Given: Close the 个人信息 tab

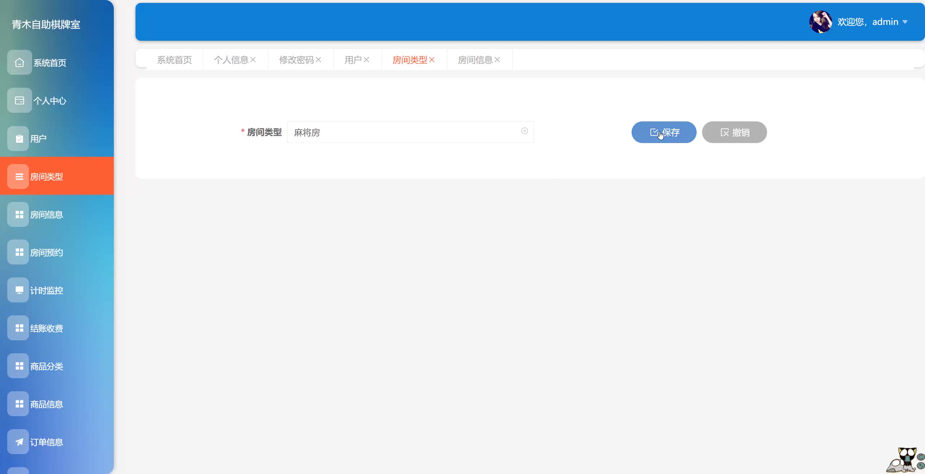Looking at the screenshot, I should [253, 60].
